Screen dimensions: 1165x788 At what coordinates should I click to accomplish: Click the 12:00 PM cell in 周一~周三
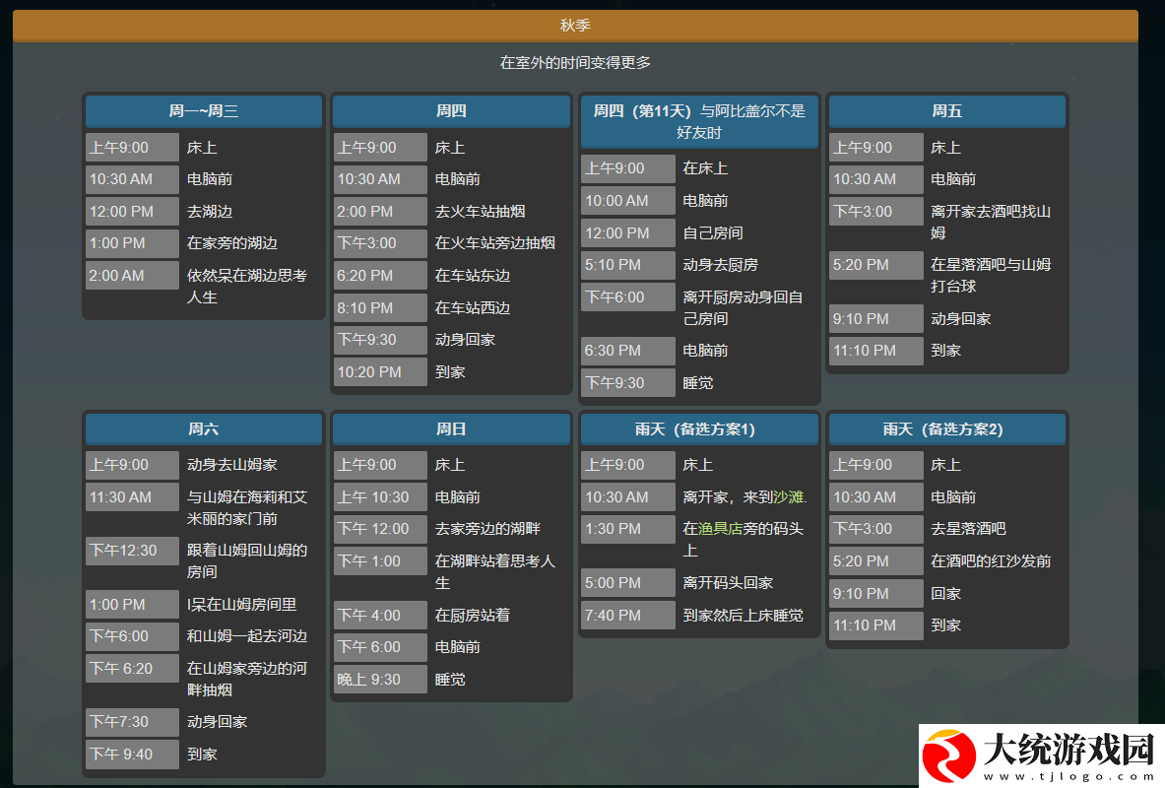click(x=132, y=211)
